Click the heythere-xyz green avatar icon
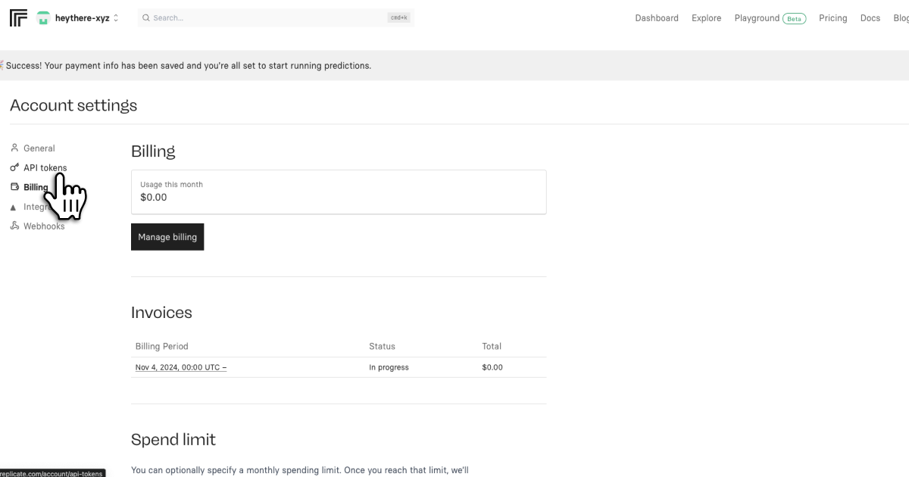The image size is (909, 477). [x=43, y=18]
